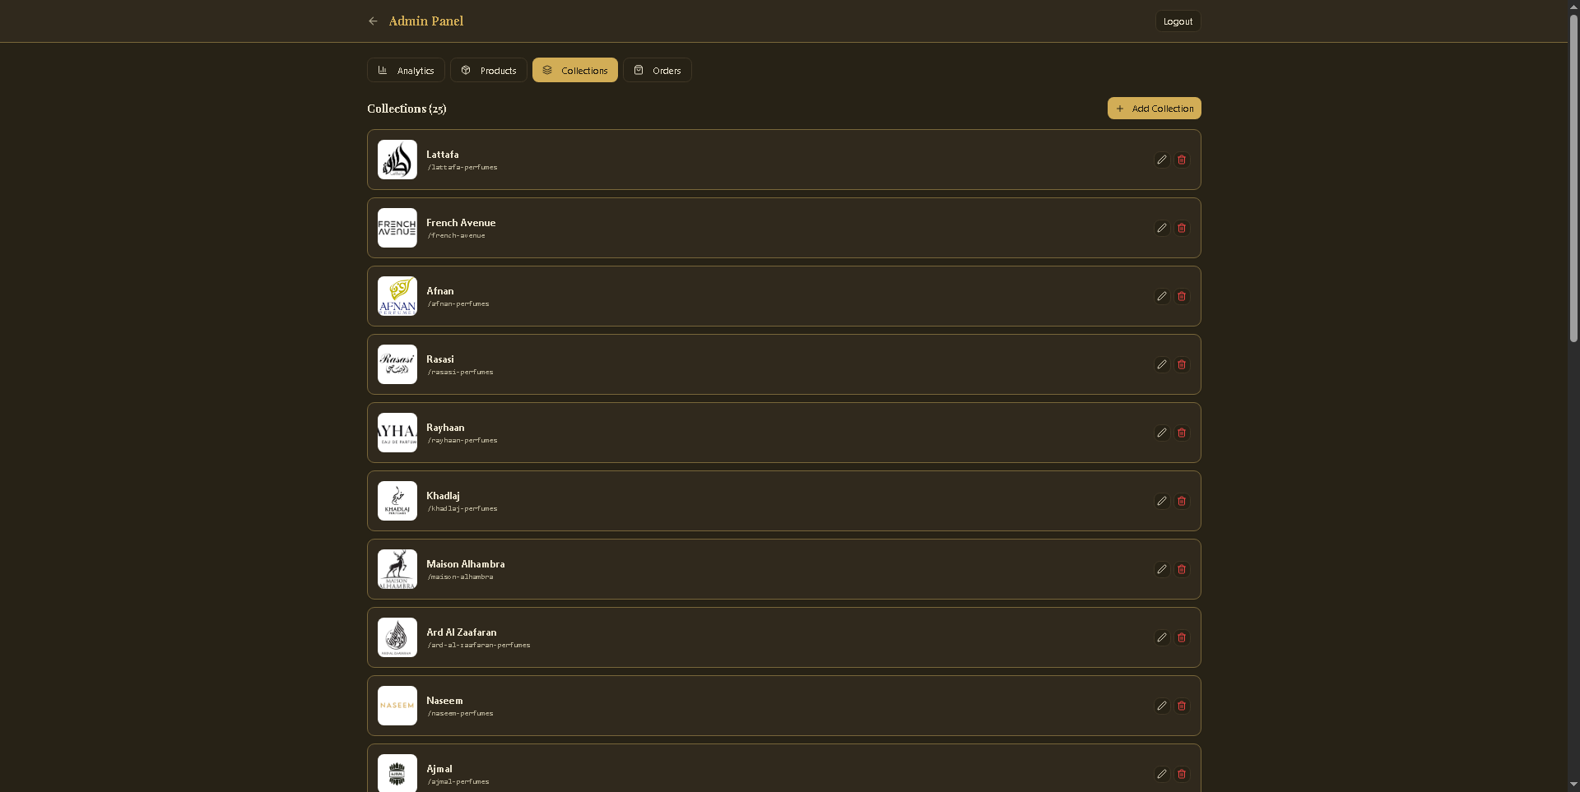Click the /ard-al-zaafaran-perfumes slug text
This screenshot has height=792, width=1580.
[x=479, y=646]
